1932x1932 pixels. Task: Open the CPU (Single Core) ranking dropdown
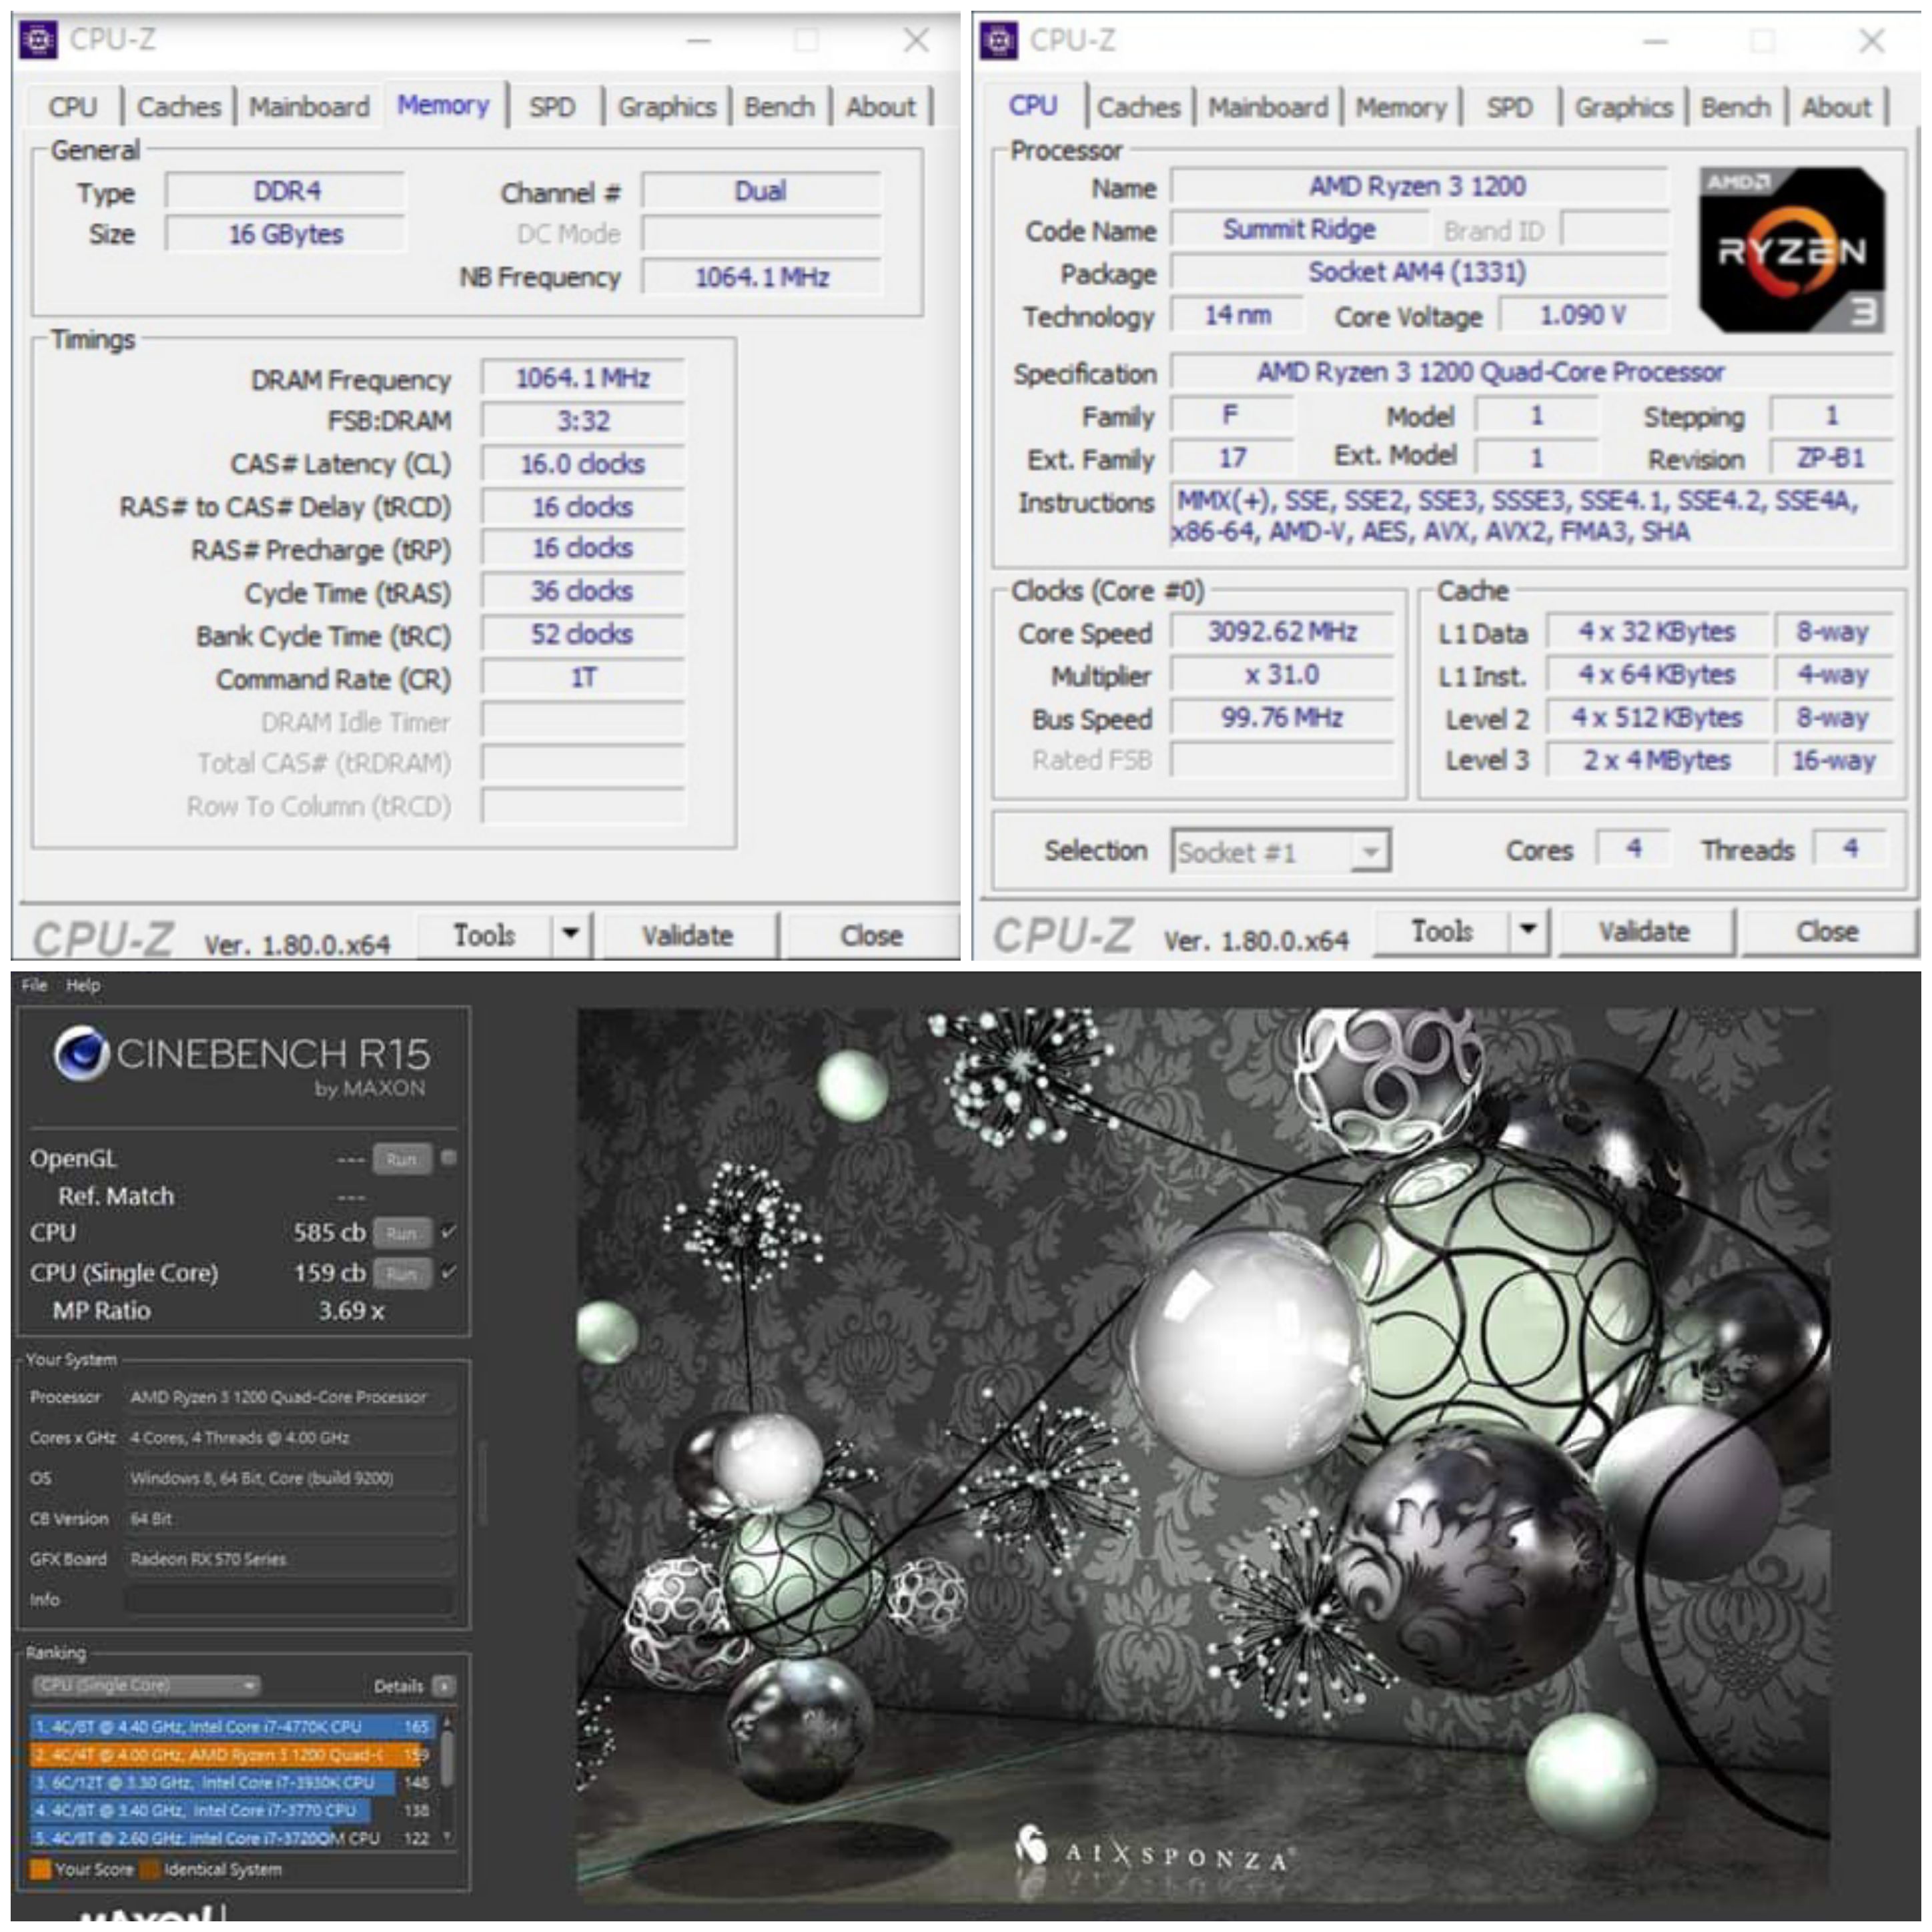146,1685
